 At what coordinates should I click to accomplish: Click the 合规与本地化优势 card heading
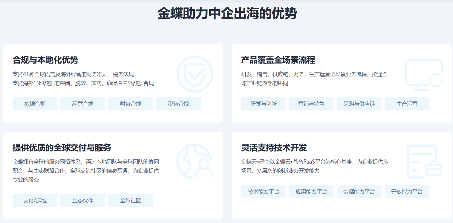45,60
